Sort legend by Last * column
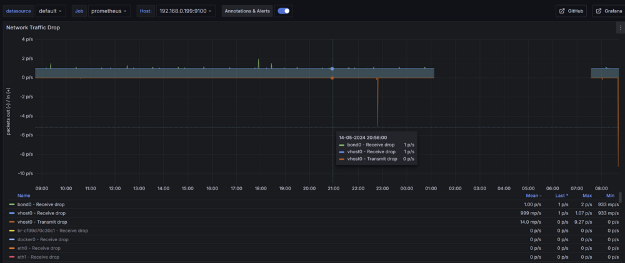The width and height of the screenshot is (625, 263). pyautogui.click(x=562, y=196)
